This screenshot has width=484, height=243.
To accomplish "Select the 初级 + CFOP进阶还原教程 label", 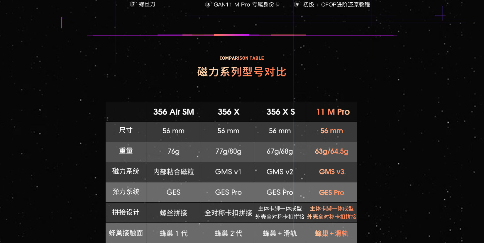I will tap(336, 5).
